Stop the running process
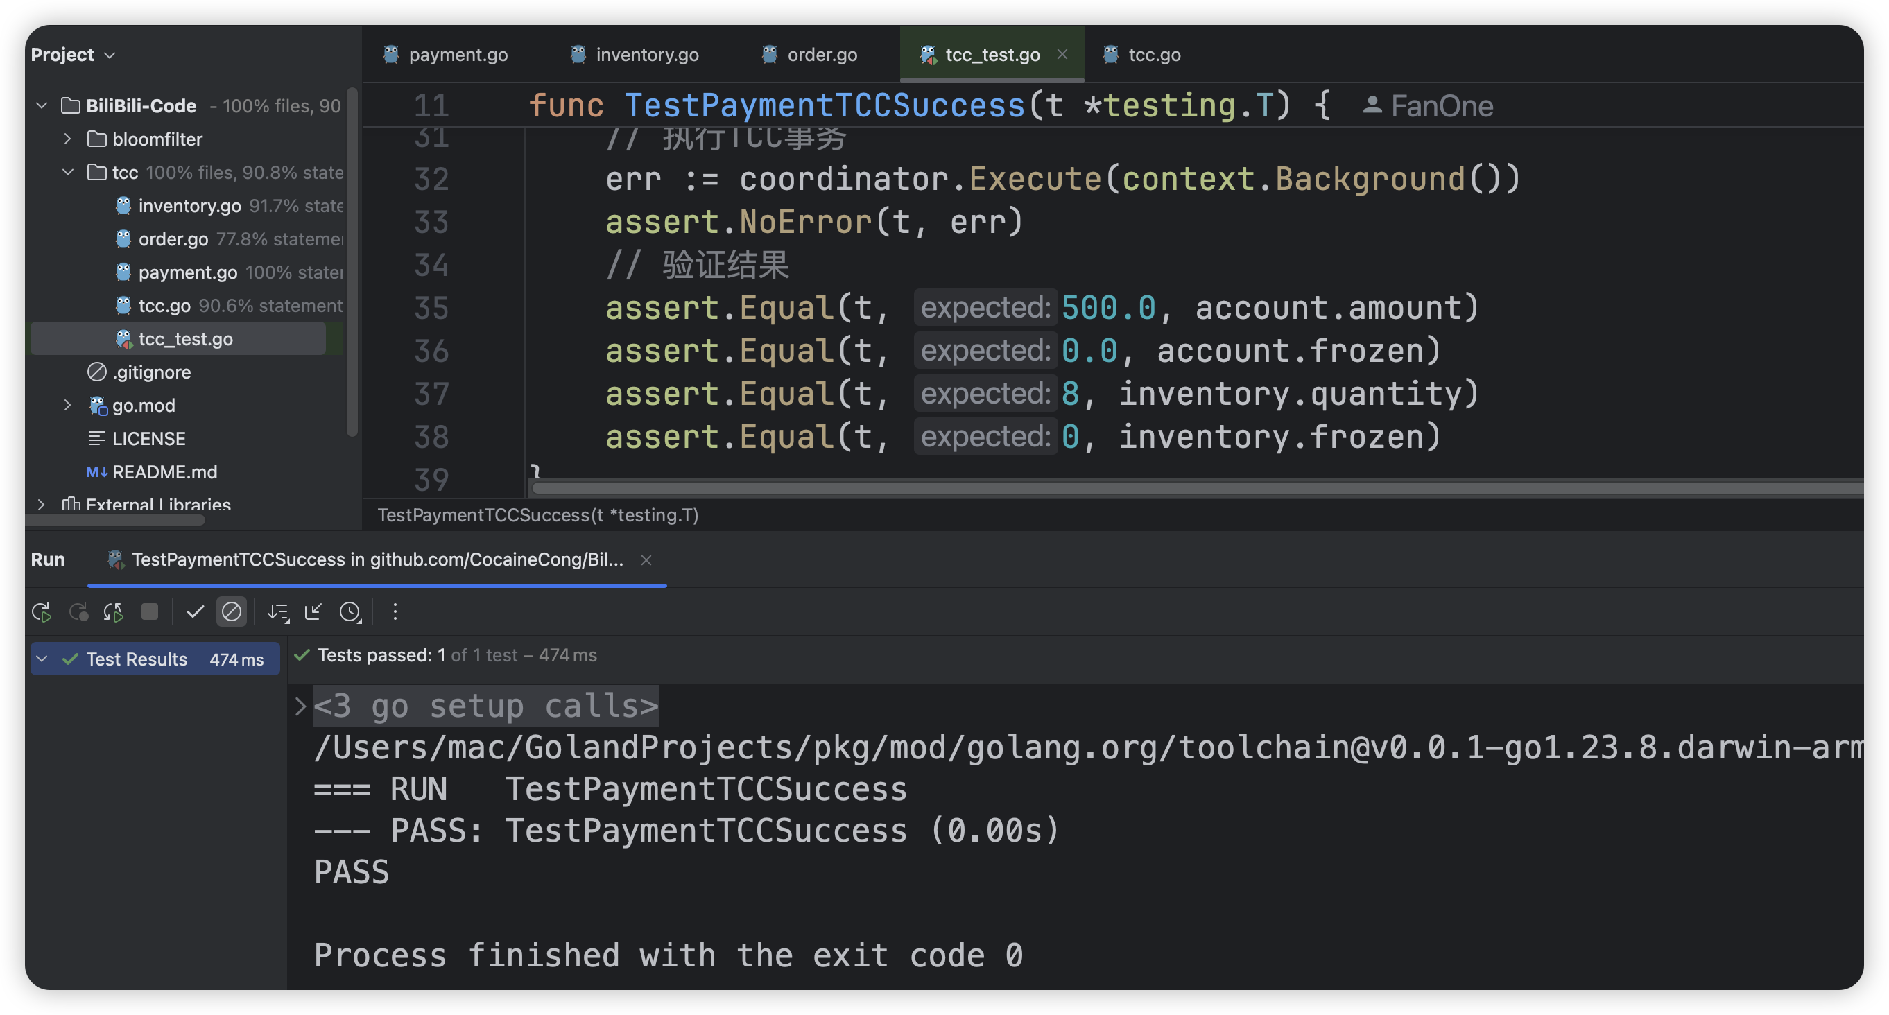This screenshot has height=1015, width=1889. coord(150,611)
